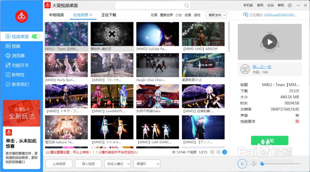Filter by the 初音 tag
Screen dimensions: 310x172
(x=154, y=15)
